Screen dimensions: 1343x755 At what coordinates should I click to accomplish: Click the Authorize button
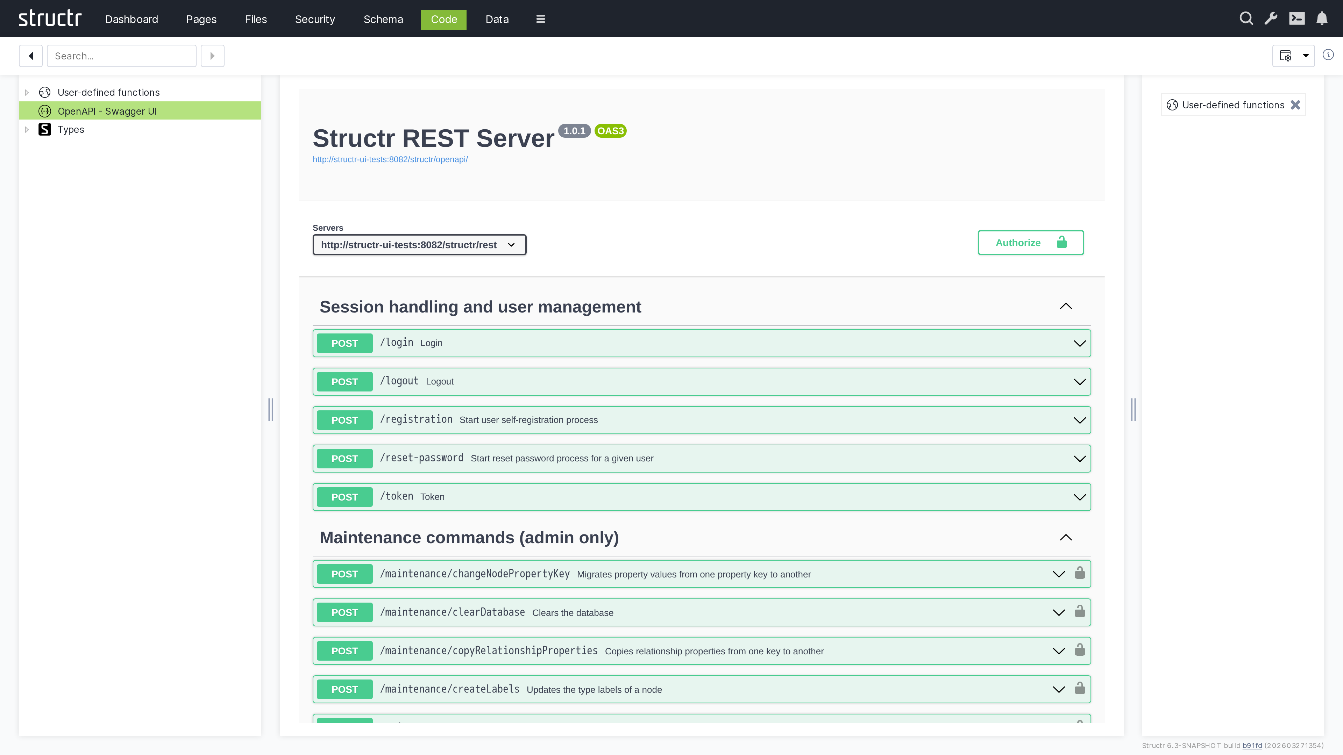click(x=1030, y=242)
